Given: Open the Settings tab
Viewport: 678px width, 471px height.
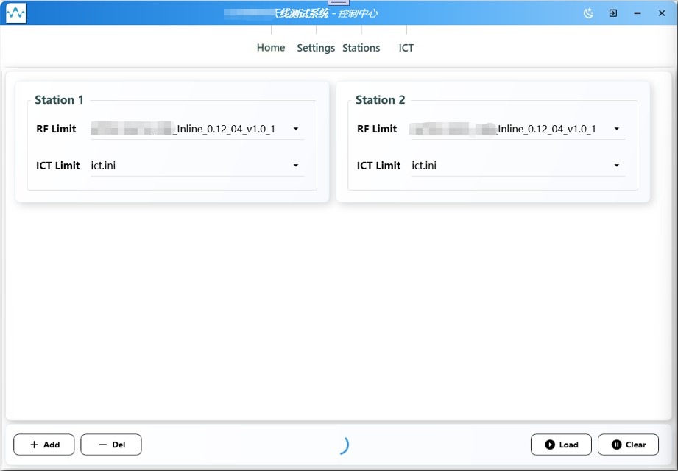Looking at the screenshot, I should (316, 48).
